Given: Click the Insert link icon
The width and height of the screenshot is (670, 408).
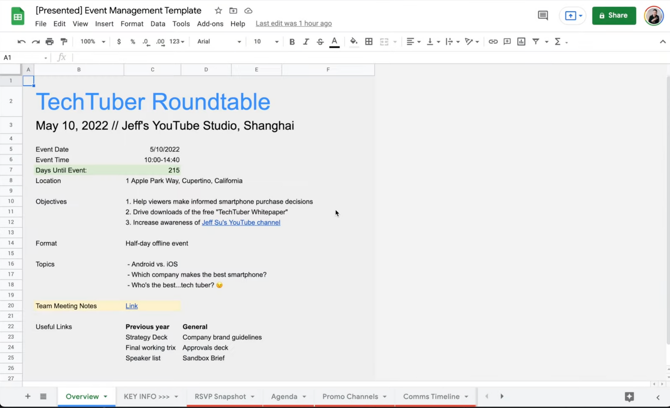Looking at the screenshot, I should tap(493, 42).
